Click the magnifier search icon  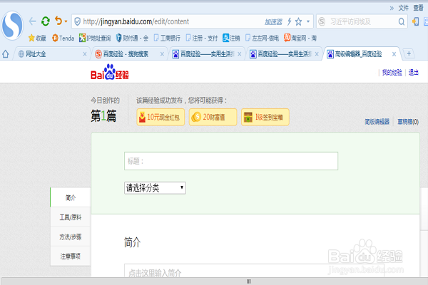[x=401, y=21]
